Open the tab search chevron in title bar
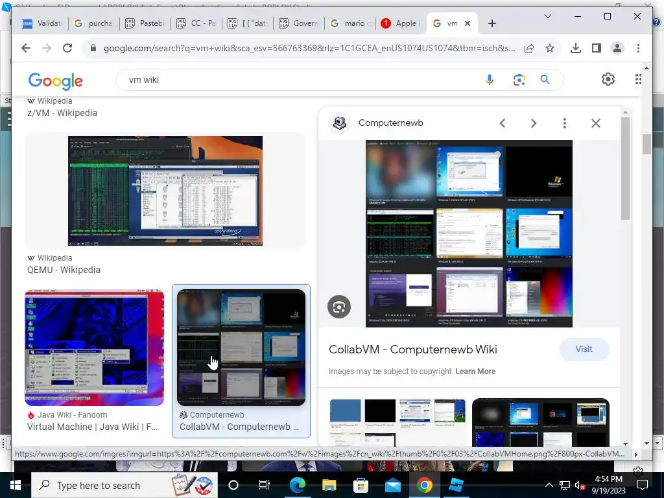Screen dimensions: 664x498 548,16
